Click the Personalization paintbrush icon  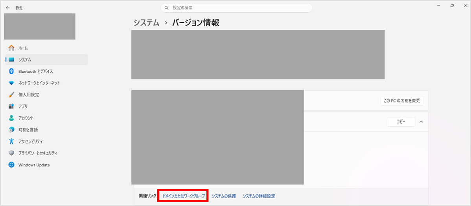pos(11,95)
